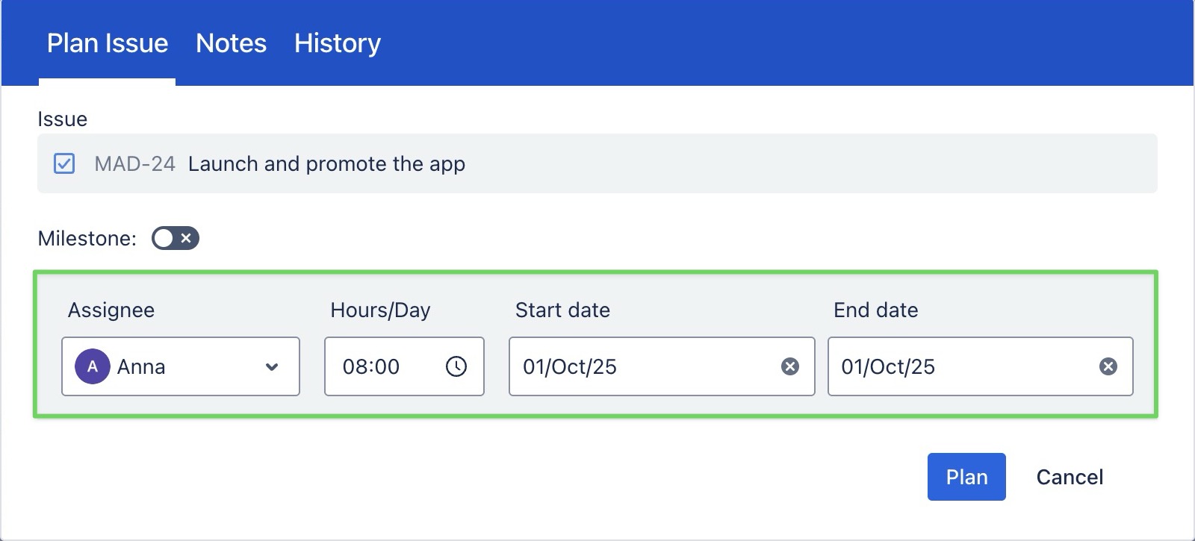Select the Plan Issue tab

[x=108, y=43]
